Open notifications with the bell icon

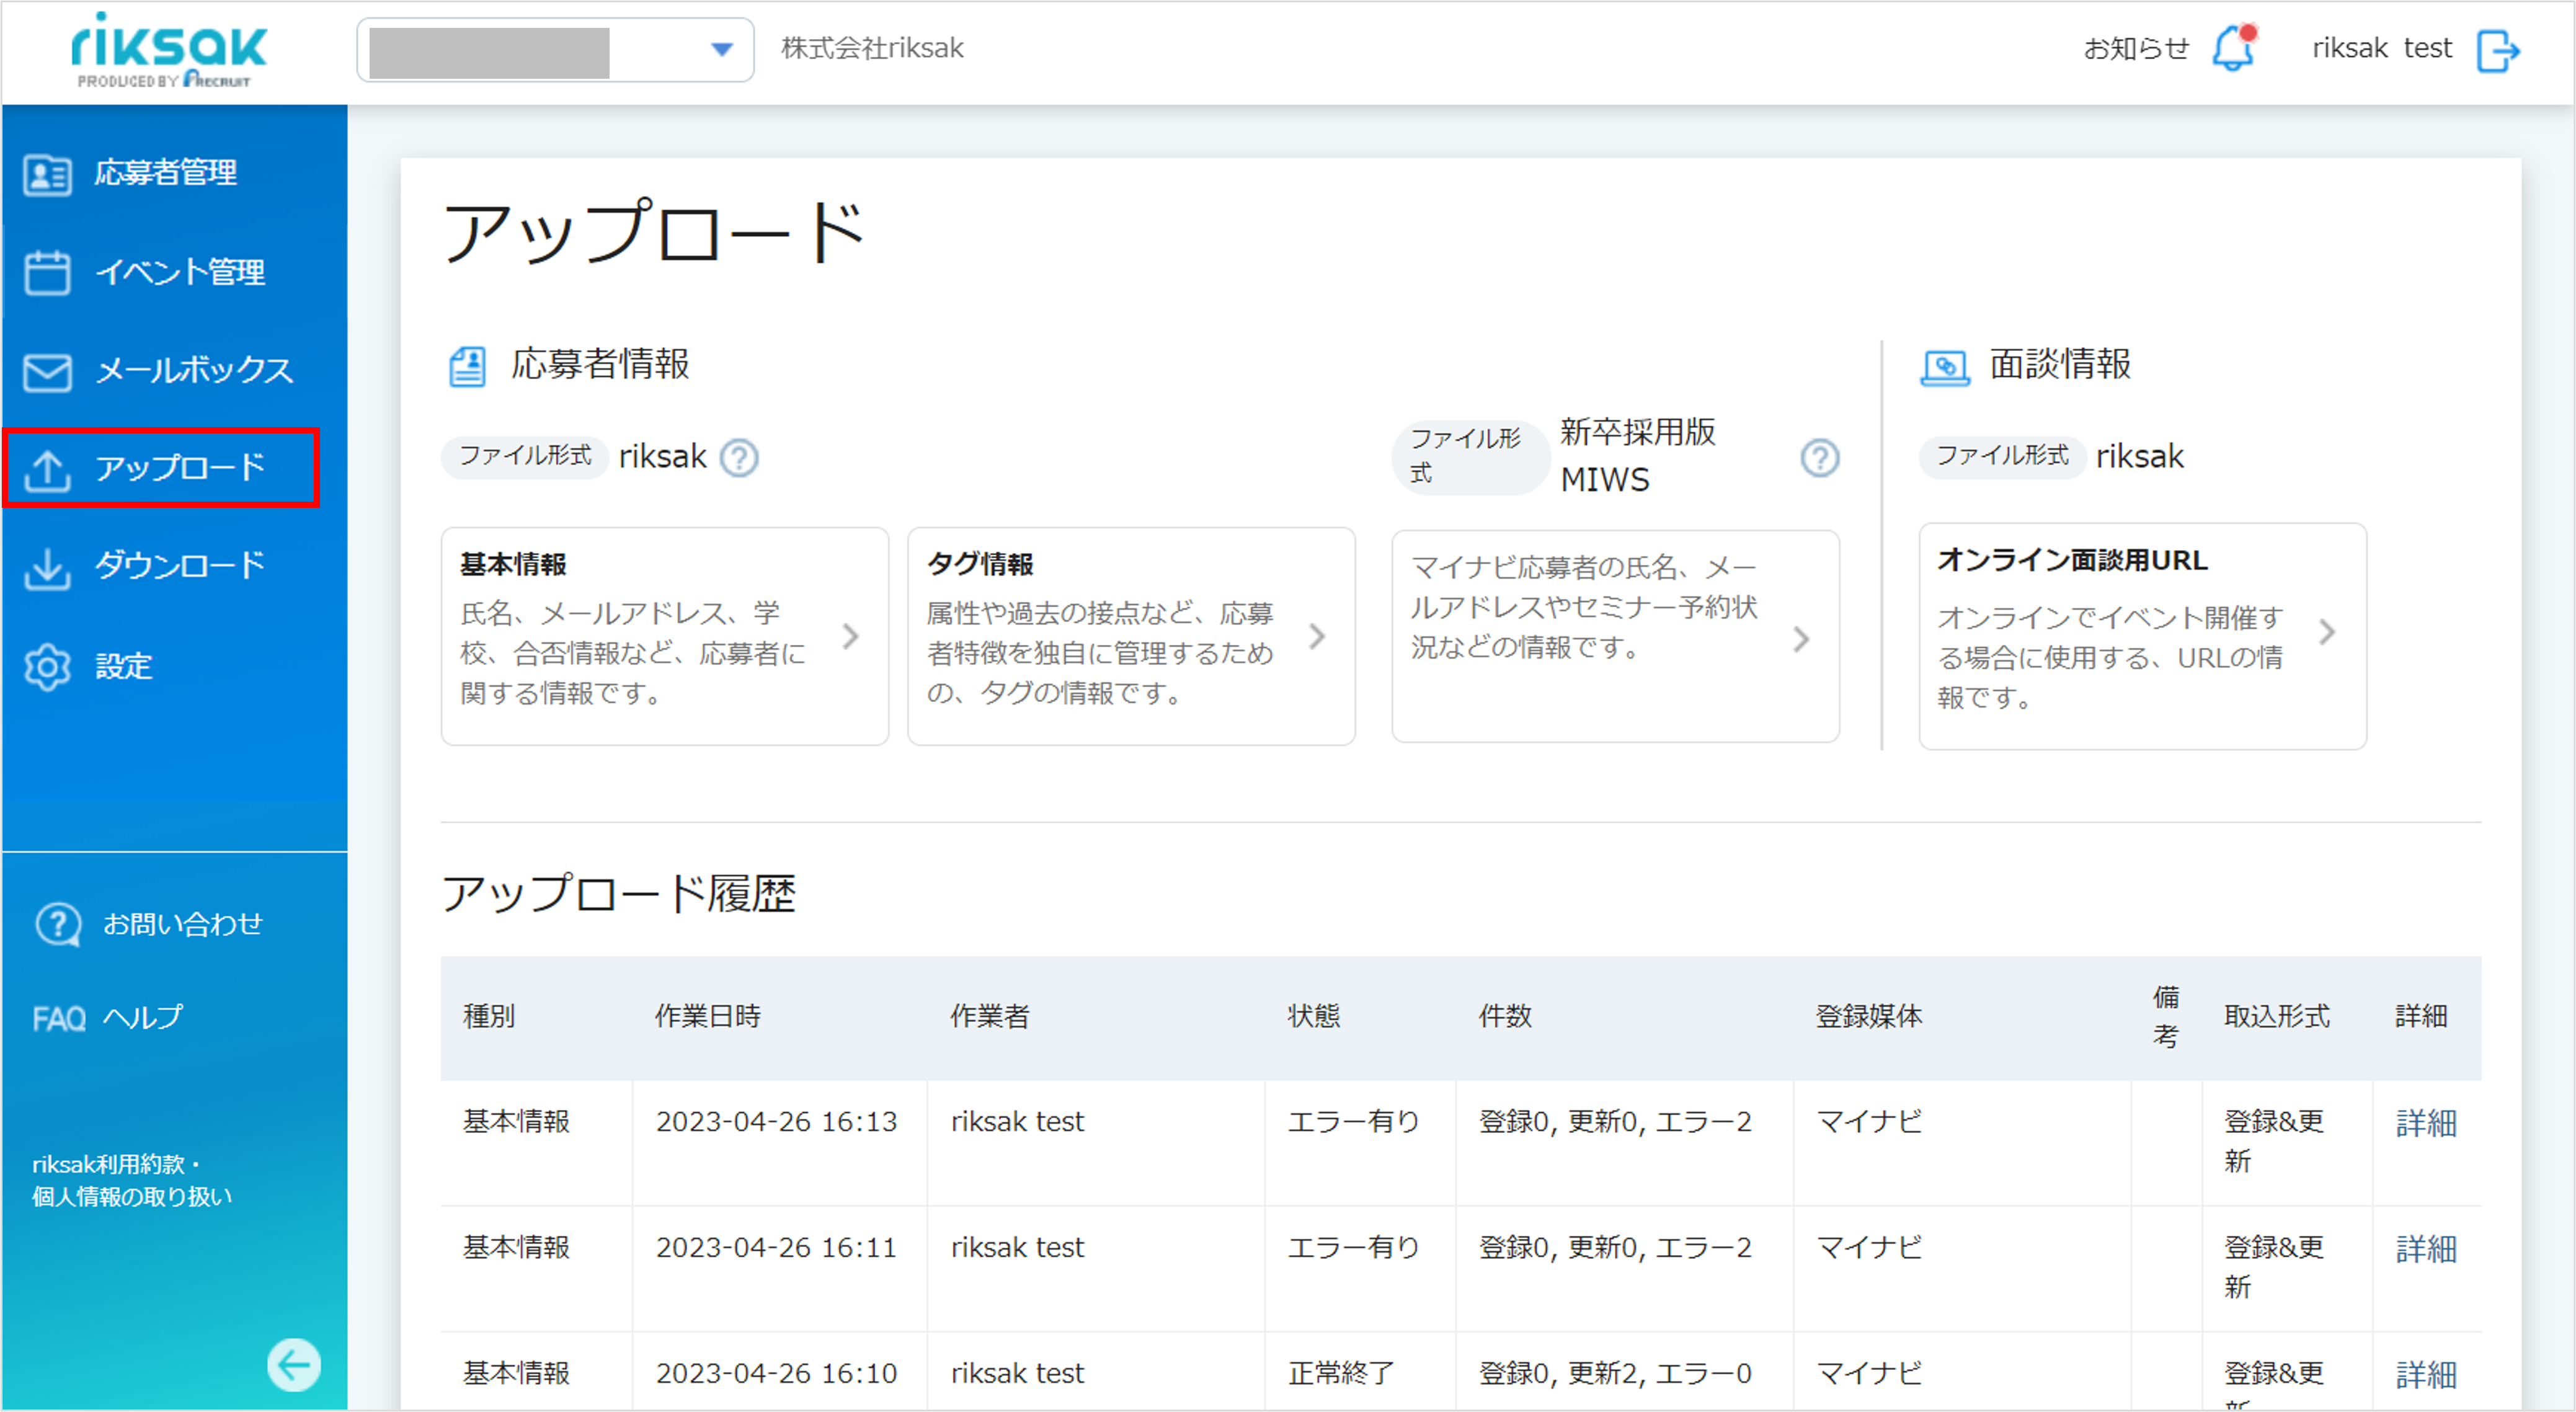(x=2233, y=48)
